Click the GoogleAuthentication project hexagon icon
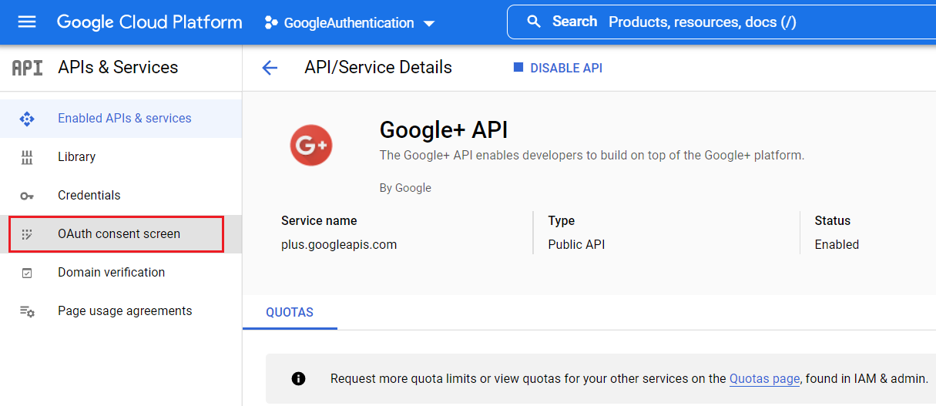936x406 pixels. (x=270, y=23)
